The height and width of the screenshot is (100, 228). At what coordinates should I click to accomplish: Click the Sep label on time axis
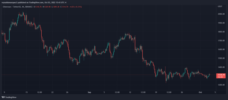point(89,92)
